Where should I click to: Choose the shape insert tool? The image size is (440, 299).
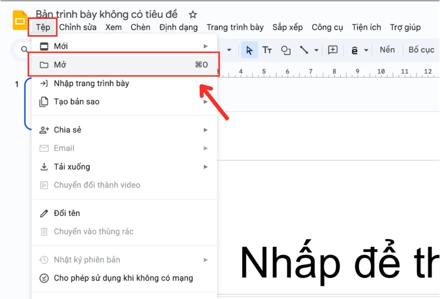coord(286,50)
